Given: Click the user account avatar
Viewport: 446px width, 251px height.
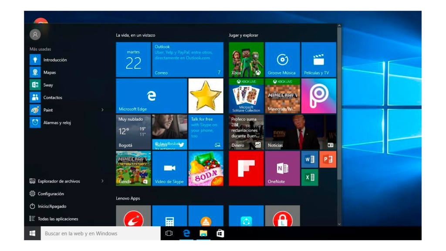Looking at the screenshot, I should 35,34.
